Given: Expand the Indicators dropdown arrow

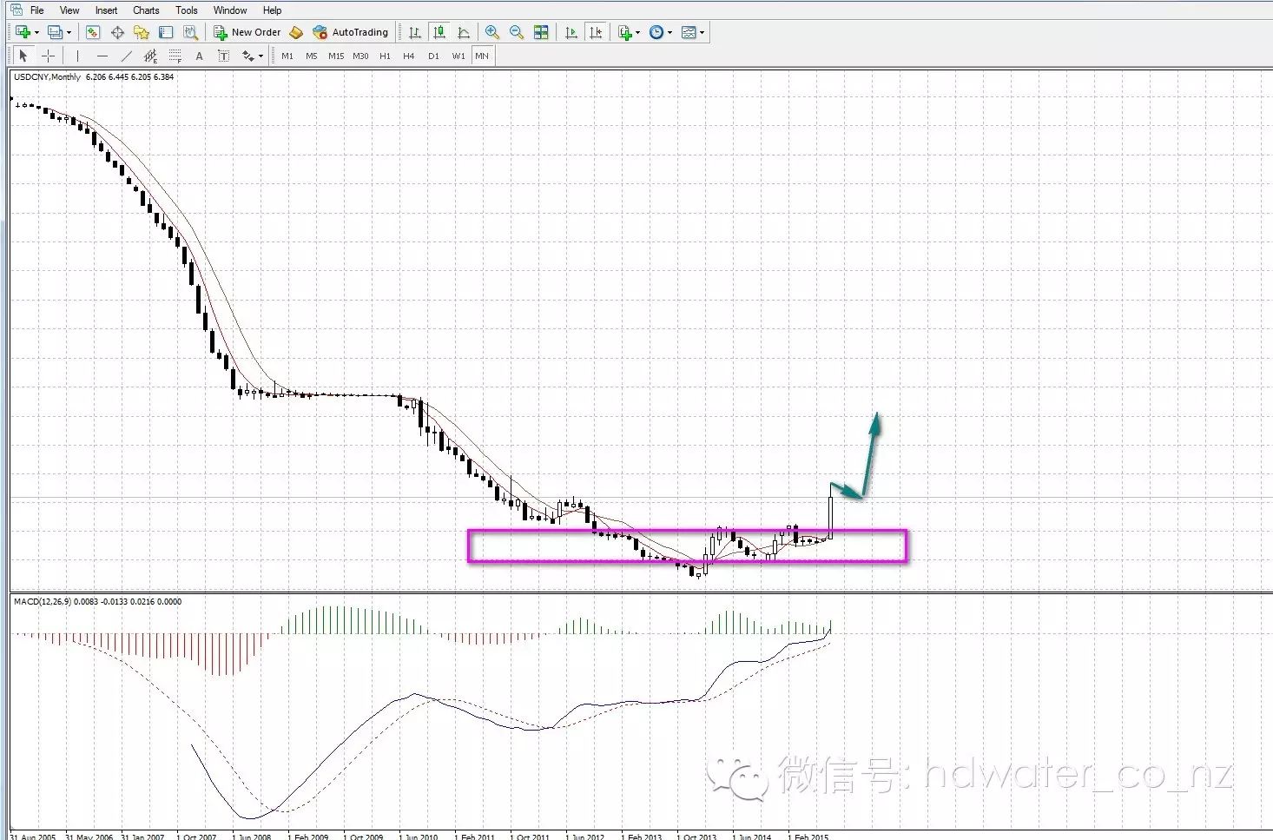Looking at the screenshot, I should click(x=638, y=32).
